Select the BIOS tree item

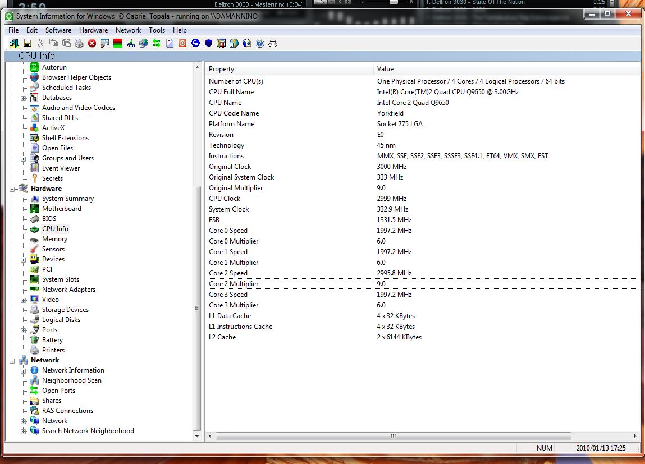pyautogui.click(x=49, y=219)
